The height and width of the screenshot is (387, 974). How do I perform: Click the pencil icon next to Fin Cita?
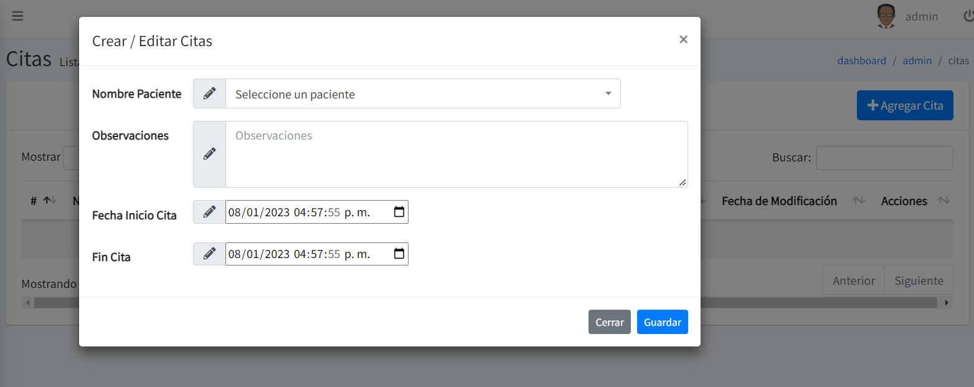coord(210,254)
